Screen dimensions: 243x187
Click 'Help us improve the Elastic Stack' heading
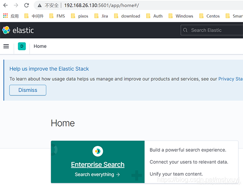pyautogui.click(x=49, y=69)
